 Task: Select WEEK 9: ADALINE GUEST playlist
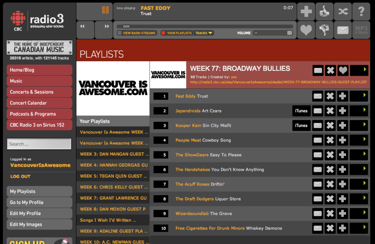[x=113, y=231]
